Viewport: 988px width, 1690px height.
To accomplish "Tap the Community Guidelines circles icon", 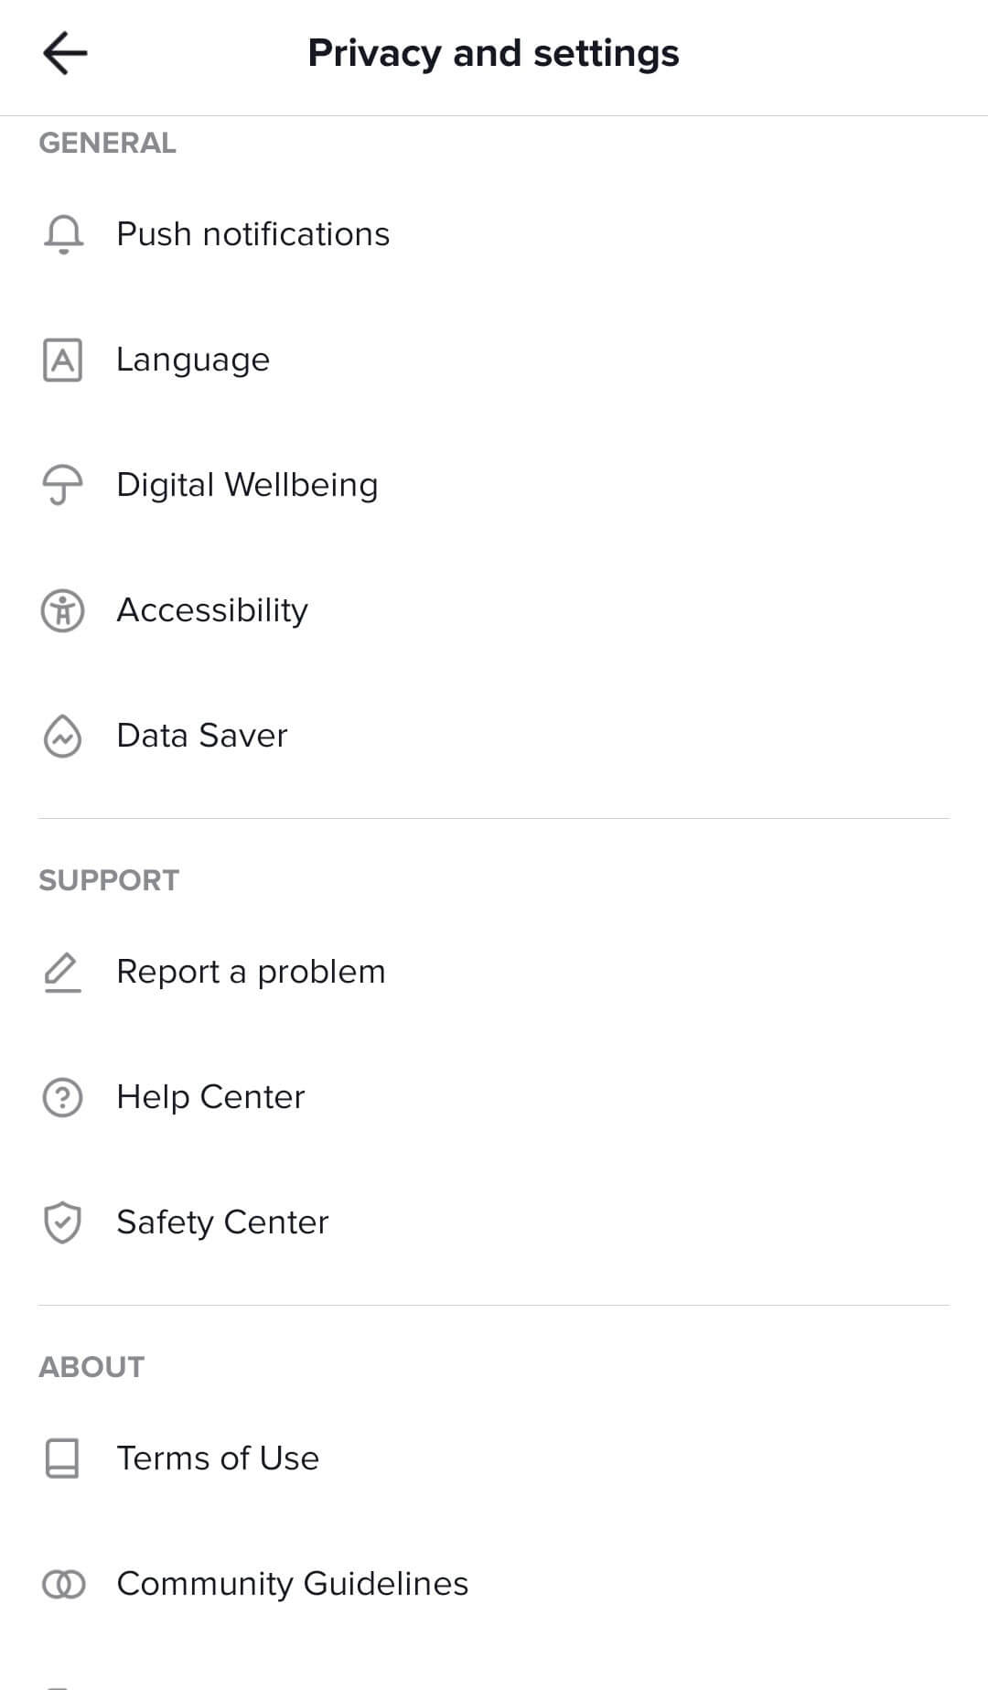I will pos(63,1584).
